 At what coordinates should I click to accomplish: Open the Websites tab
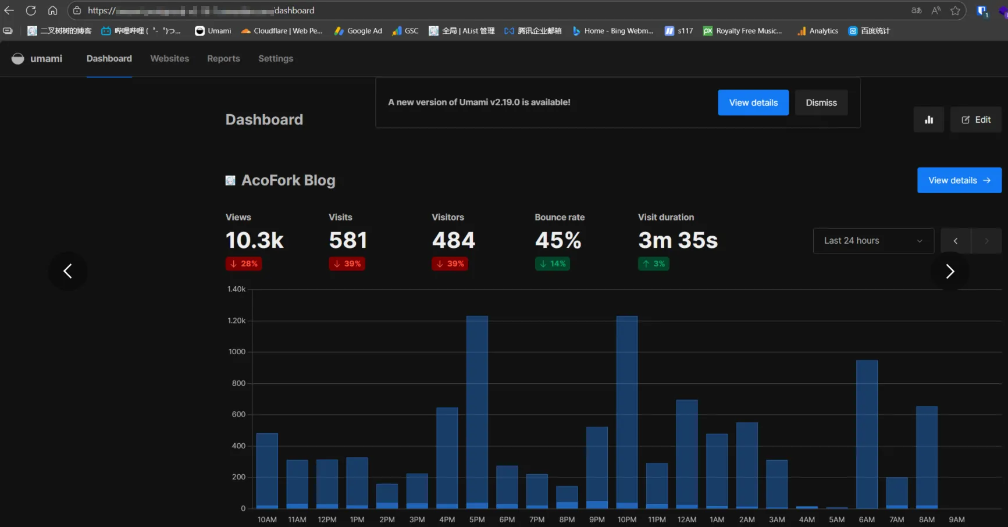pyautogui.click(x=169, y=59)
